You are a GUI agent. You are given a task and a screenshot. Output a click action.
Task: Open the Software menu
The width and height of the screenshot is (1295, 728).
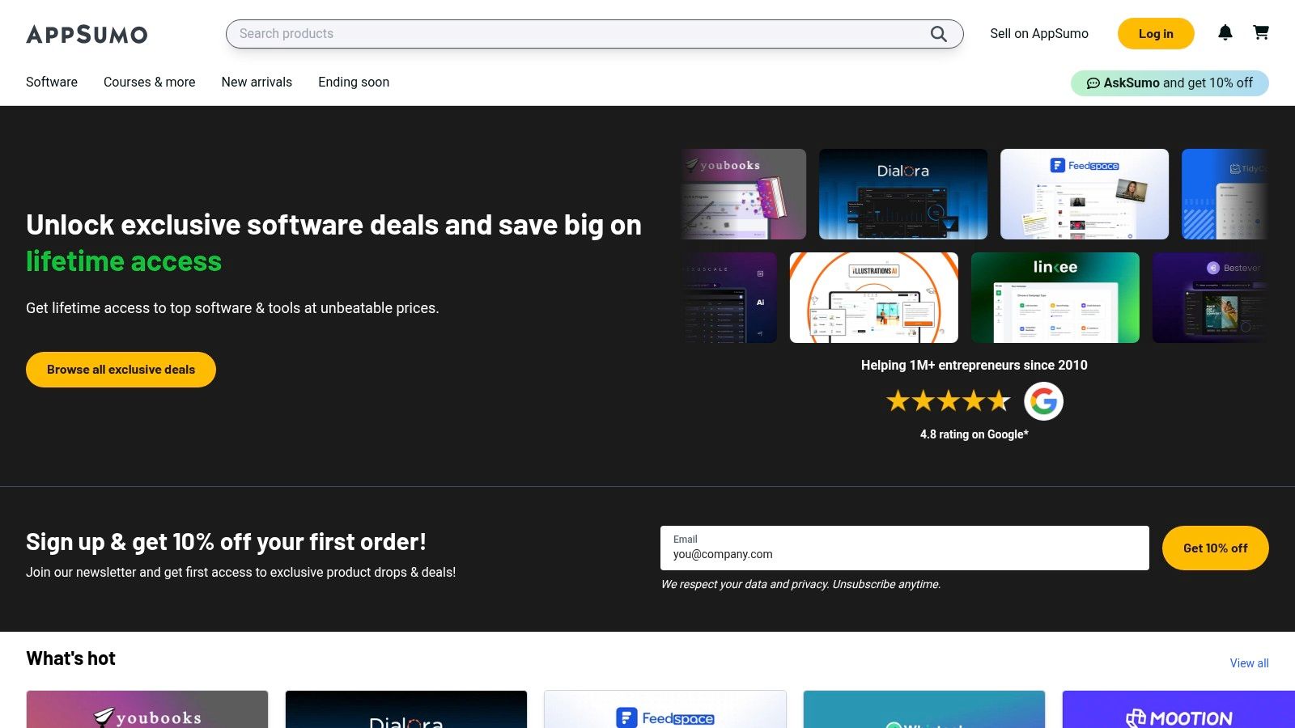tap(52, 83)
